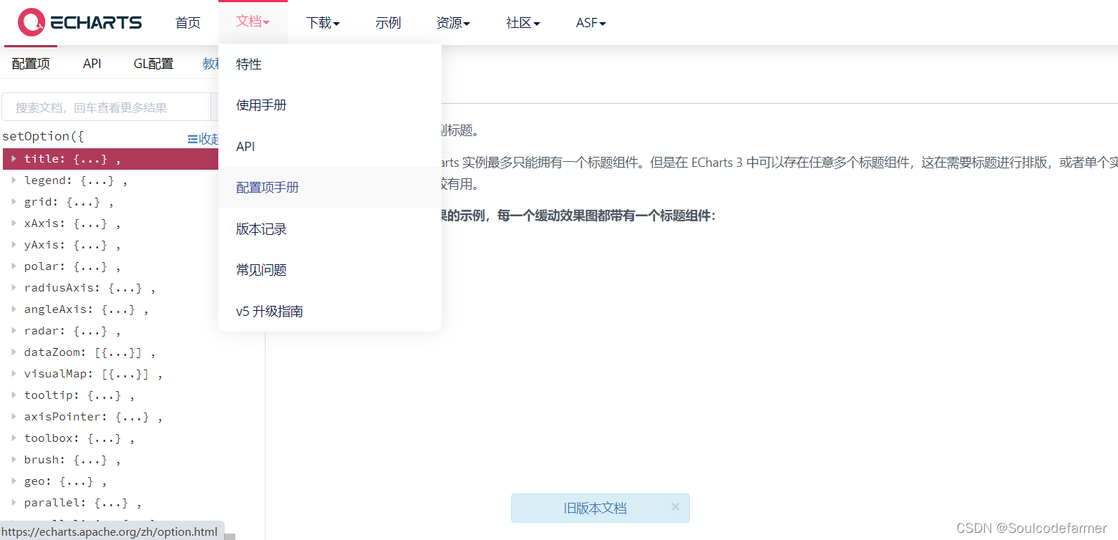The height and width of the screenshot is (540, 1118).
Task: Collapse the 文档 dropdown menu
Action: [x=253, y=21]
